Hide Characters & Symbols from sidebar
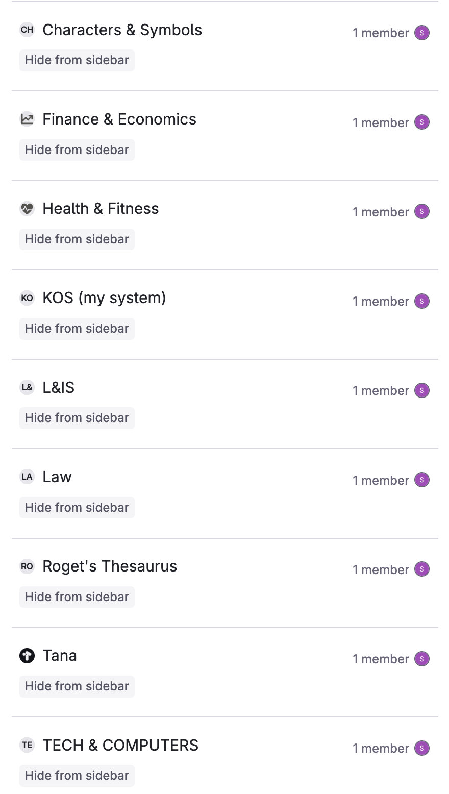This screenshot has width=449, height=794. (77, 60)
